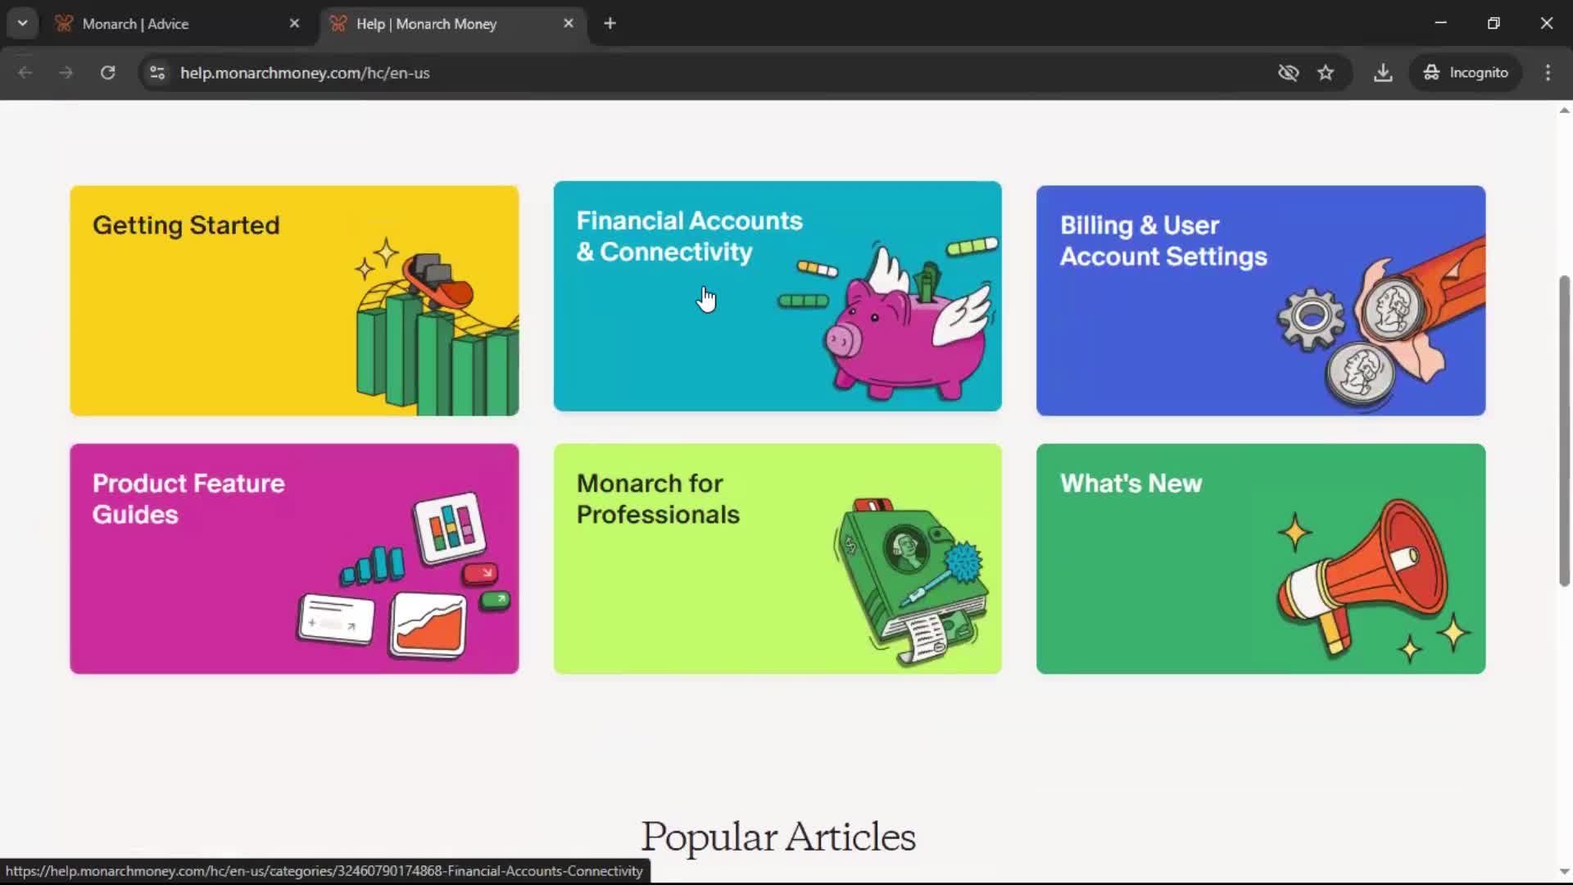The image size is (1573, 885).
Task: Close the Monarch | Advice tab
Action: [x=294, y=24]
